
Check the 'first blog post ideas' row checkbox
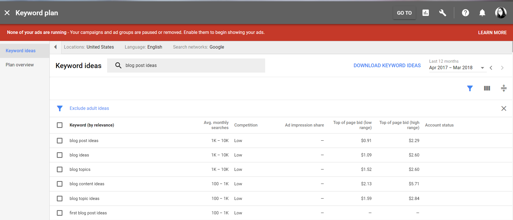point(60,213)
